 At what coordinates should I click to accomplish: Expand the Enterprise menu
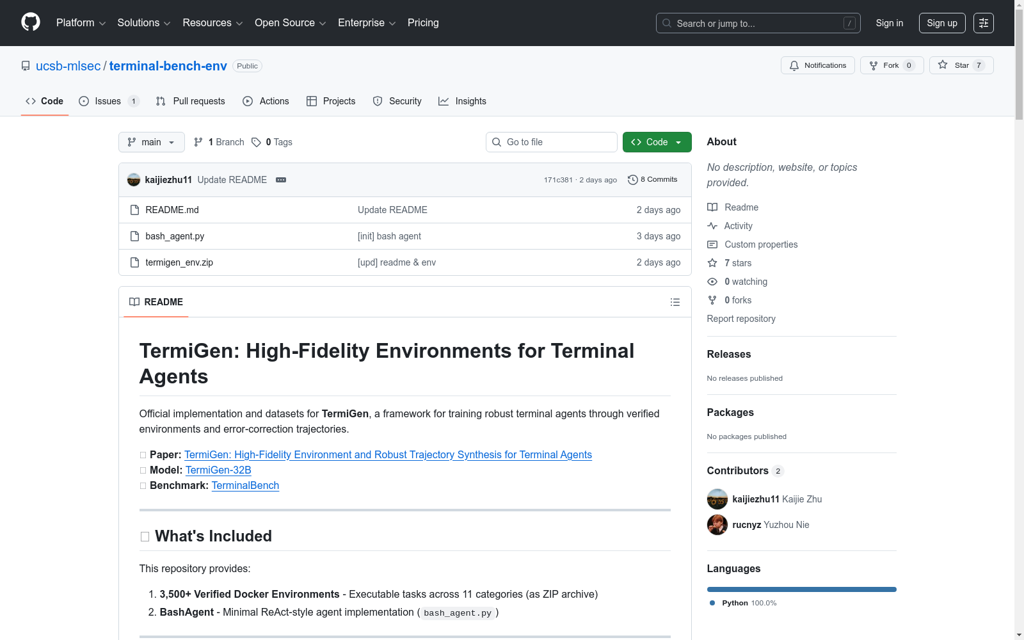(x=367, y=22)
